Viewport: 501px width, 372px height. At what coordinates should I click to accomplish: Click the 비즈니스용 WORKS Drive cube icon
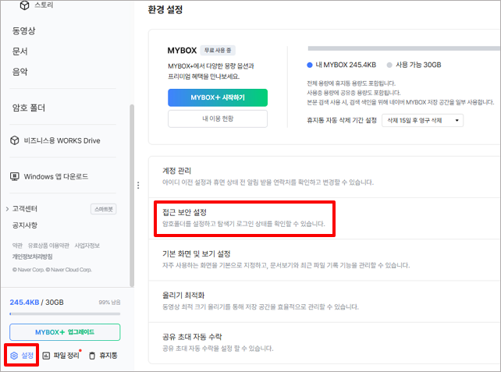[15, 140]
